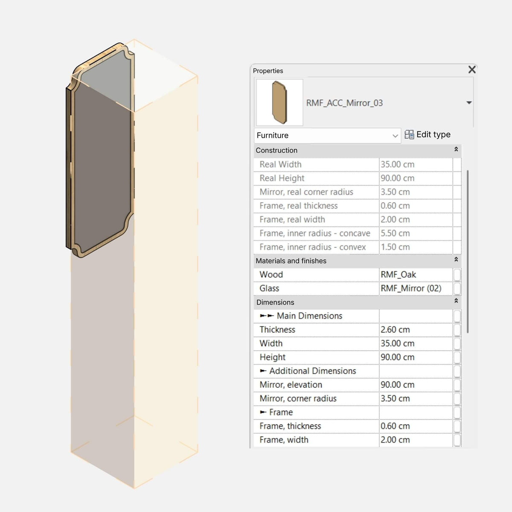Open the type selector dropdown arrow
This screenshot has width=512, height=512.
click(469, 103)
